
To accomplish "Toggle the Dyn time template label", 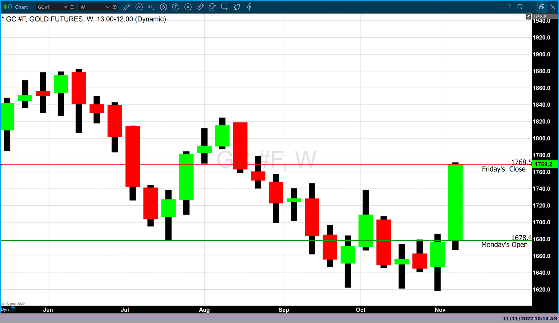I will [5, 309].
